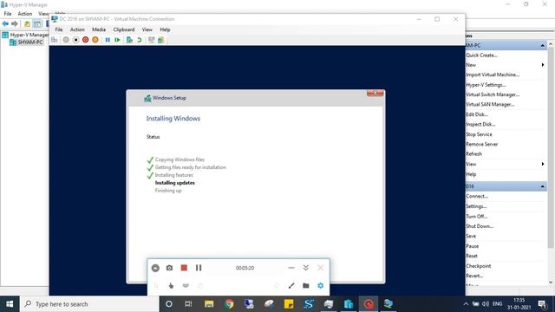555x312 pixels.
Task: Pause the virtual machine from toolbar
Action: [x=108, y=40]
